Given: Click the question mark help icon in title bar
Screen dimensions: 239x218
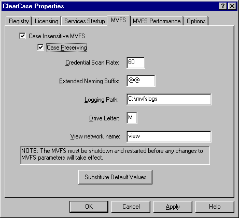Looking at the screenshot, I should 223,6.
